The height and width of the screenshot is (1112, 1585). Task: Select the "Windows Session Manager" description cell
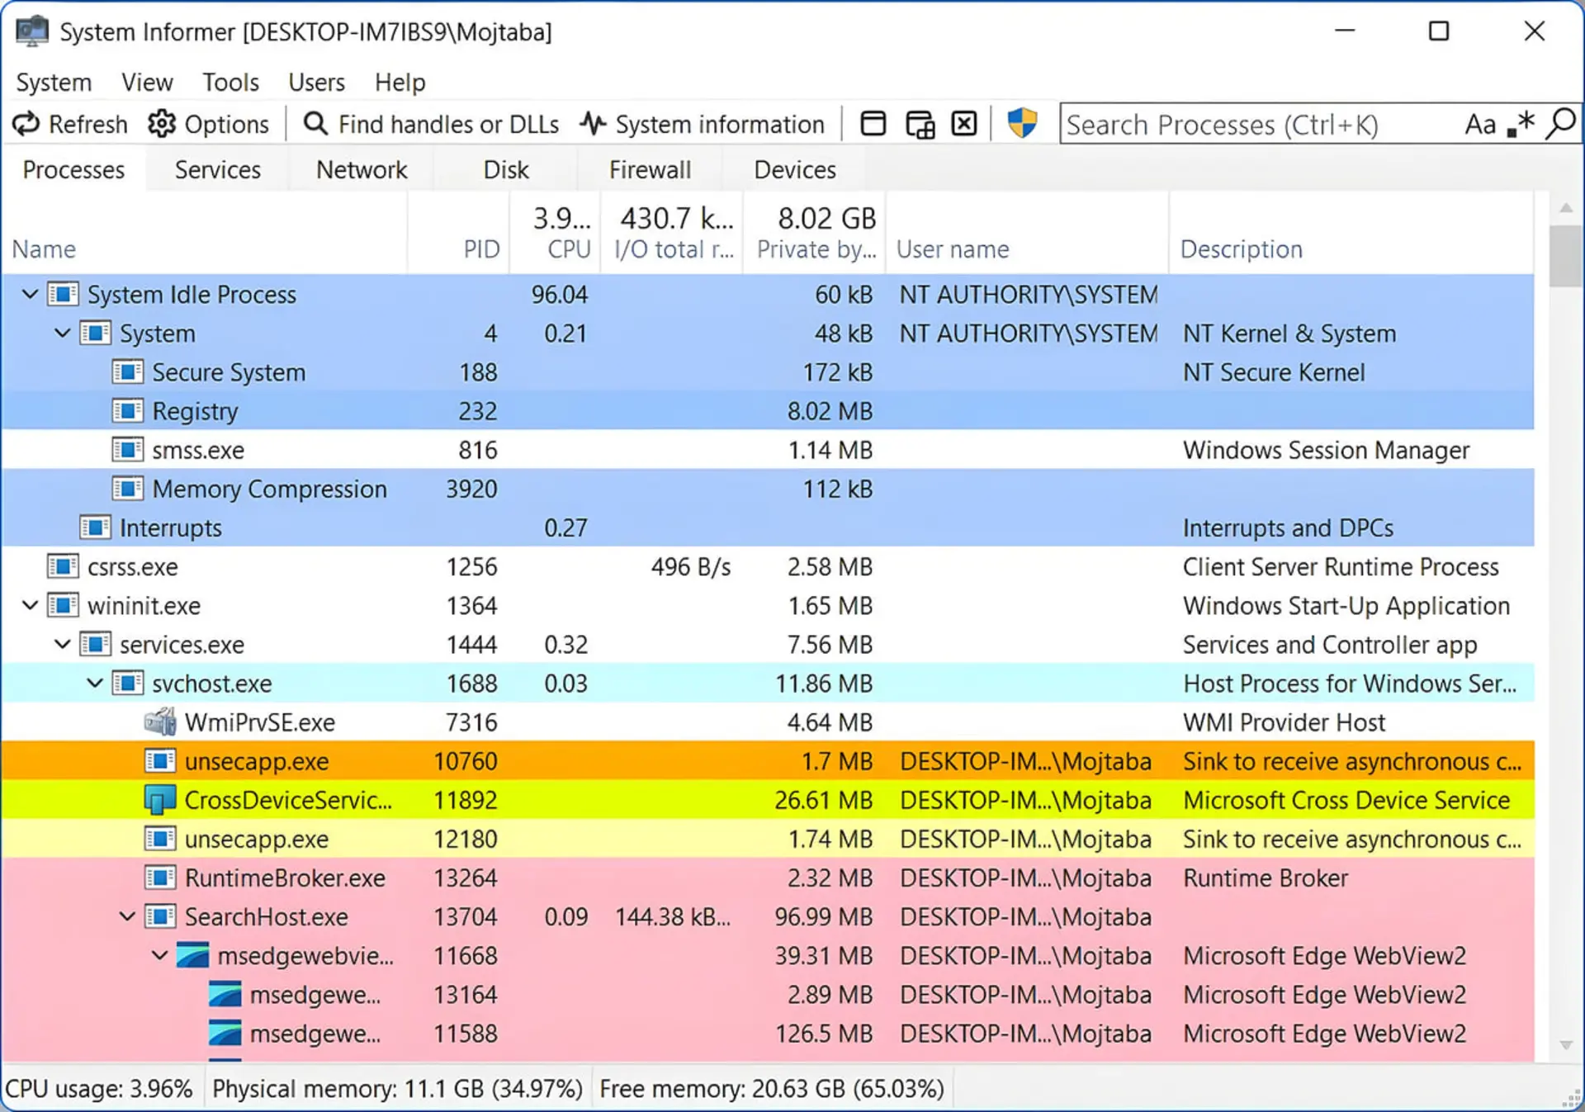[x=1326, y=450]
